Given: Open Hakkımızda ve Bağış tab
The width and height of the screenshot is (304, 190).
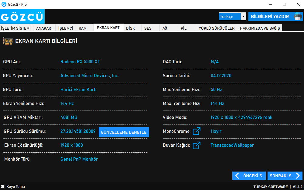Looking at the screenshot, I should [x=260, y=28].
